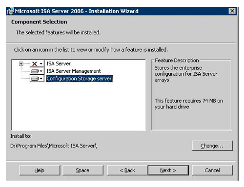Screen dimensions: 244x187
Task: Click the 'This feature requires 74 MB' text
Action: 189,104
